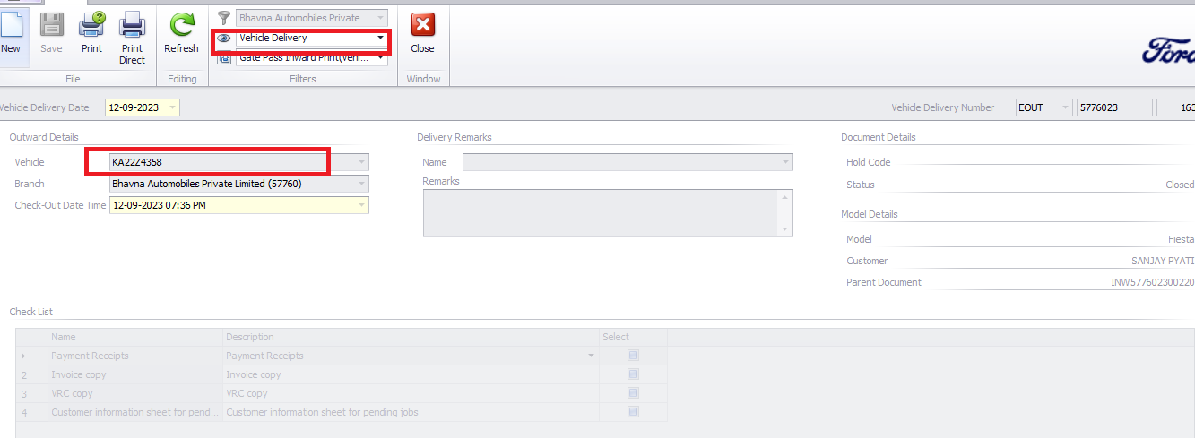Open the Branch dropdown
Image resolution: width=1195 pixels, height=438 pixels.
pos(361,184)
